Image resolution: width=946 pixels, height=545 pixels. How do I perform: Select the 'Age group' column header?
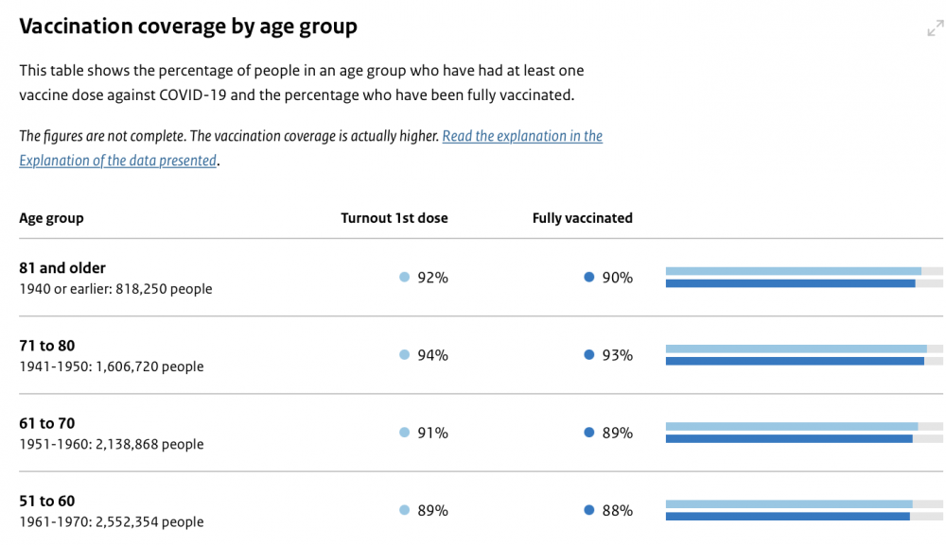tap(51, 218)
